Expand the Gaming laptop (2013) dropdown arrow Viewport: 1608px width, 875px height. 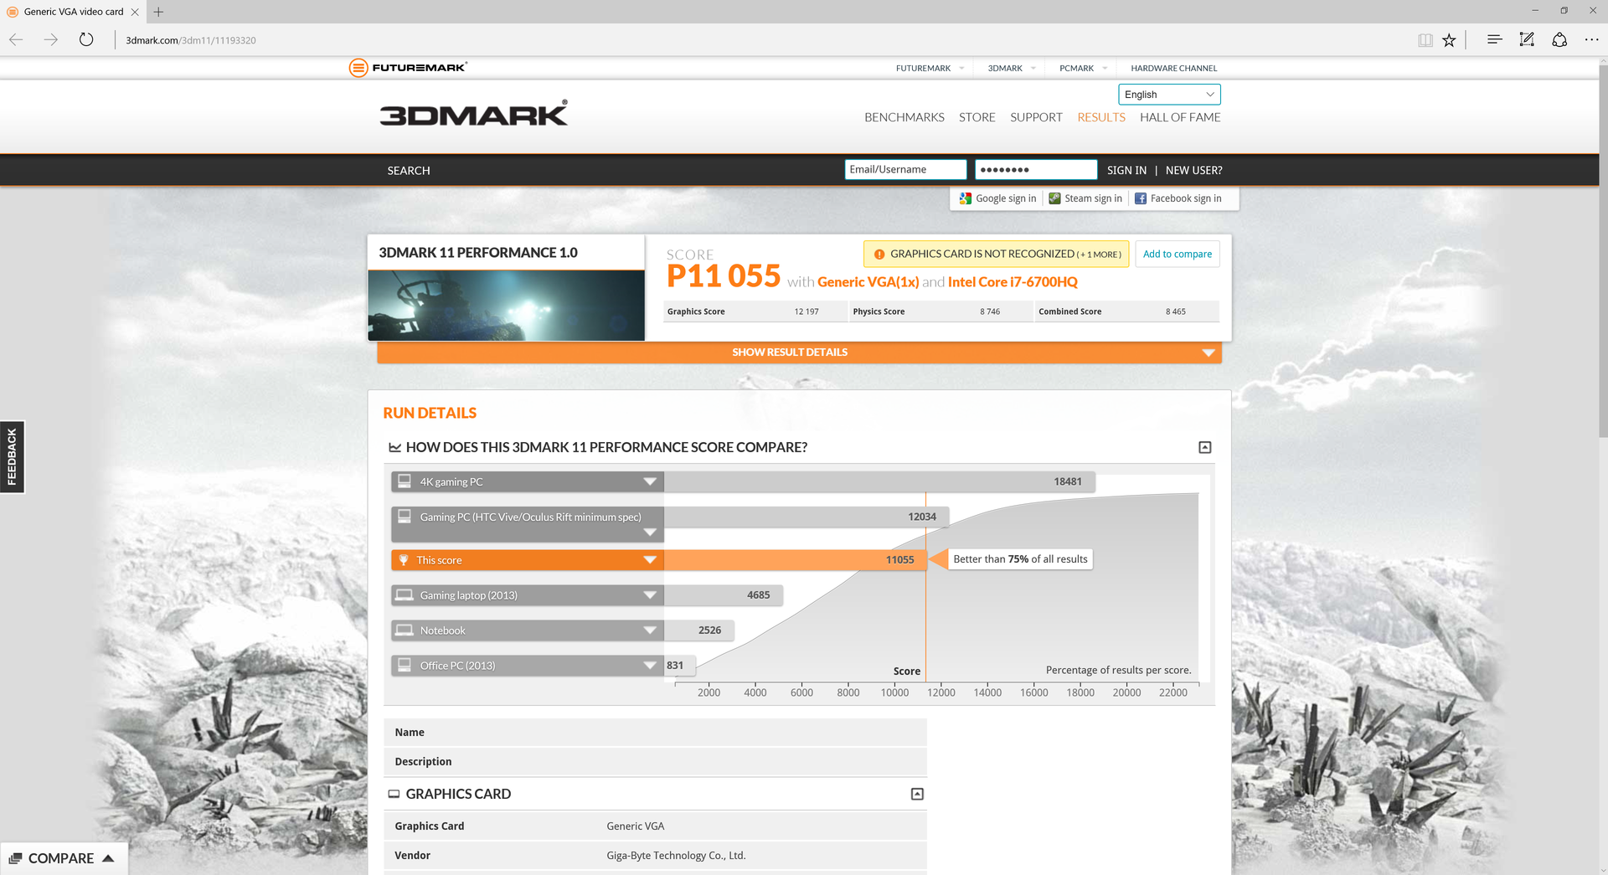(650, 595)
